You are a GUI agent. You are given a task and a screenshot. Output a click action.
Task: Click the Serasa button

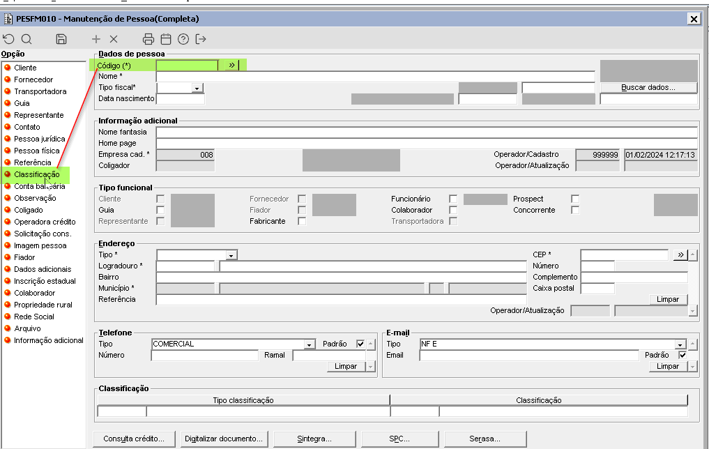point(485,439)
